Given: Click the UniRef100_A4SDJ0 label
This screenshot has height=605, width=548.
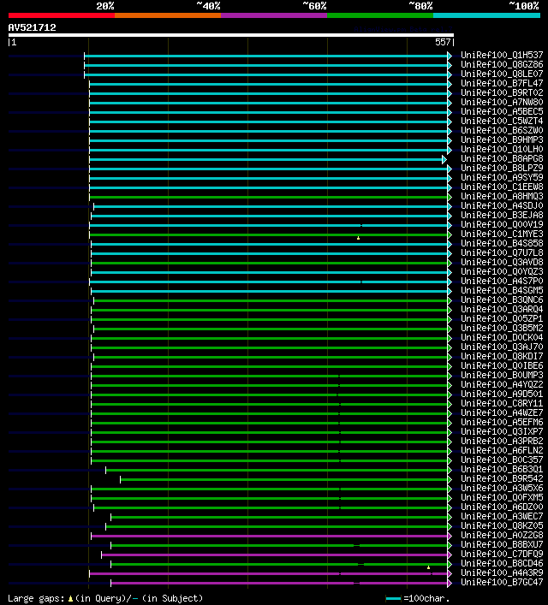Looking at the screenshot, I should (502, 205).
